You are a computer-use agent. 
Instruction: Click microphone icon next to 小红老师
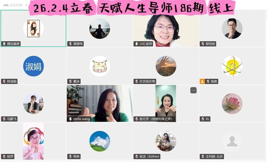pyautogui.click(x=137, y=44)
